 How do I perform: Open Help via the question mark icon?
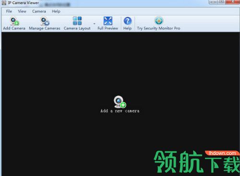coord(128,21)
